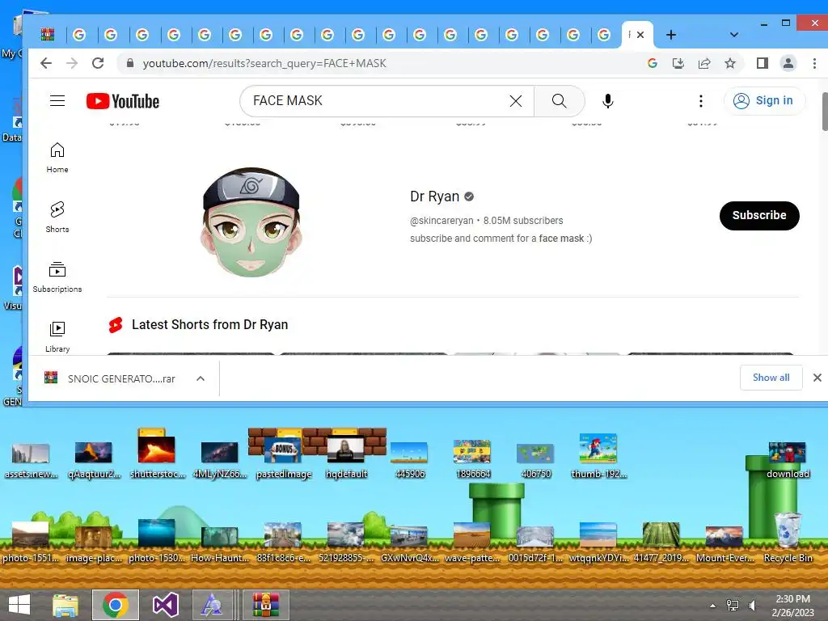Image resolution: width=828 pixels, height=621 pixels.
Task: Open Google icon in the address bar
Action: (x=653, y=63)
